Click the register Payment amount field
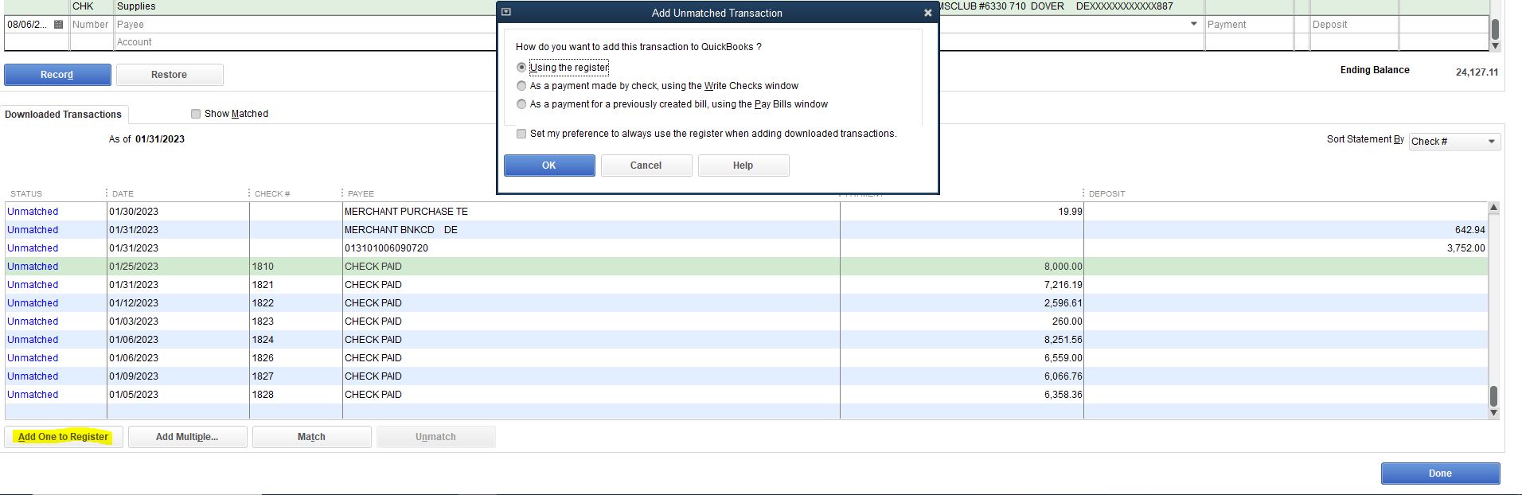1522x495 pixels. (1249, 25)
